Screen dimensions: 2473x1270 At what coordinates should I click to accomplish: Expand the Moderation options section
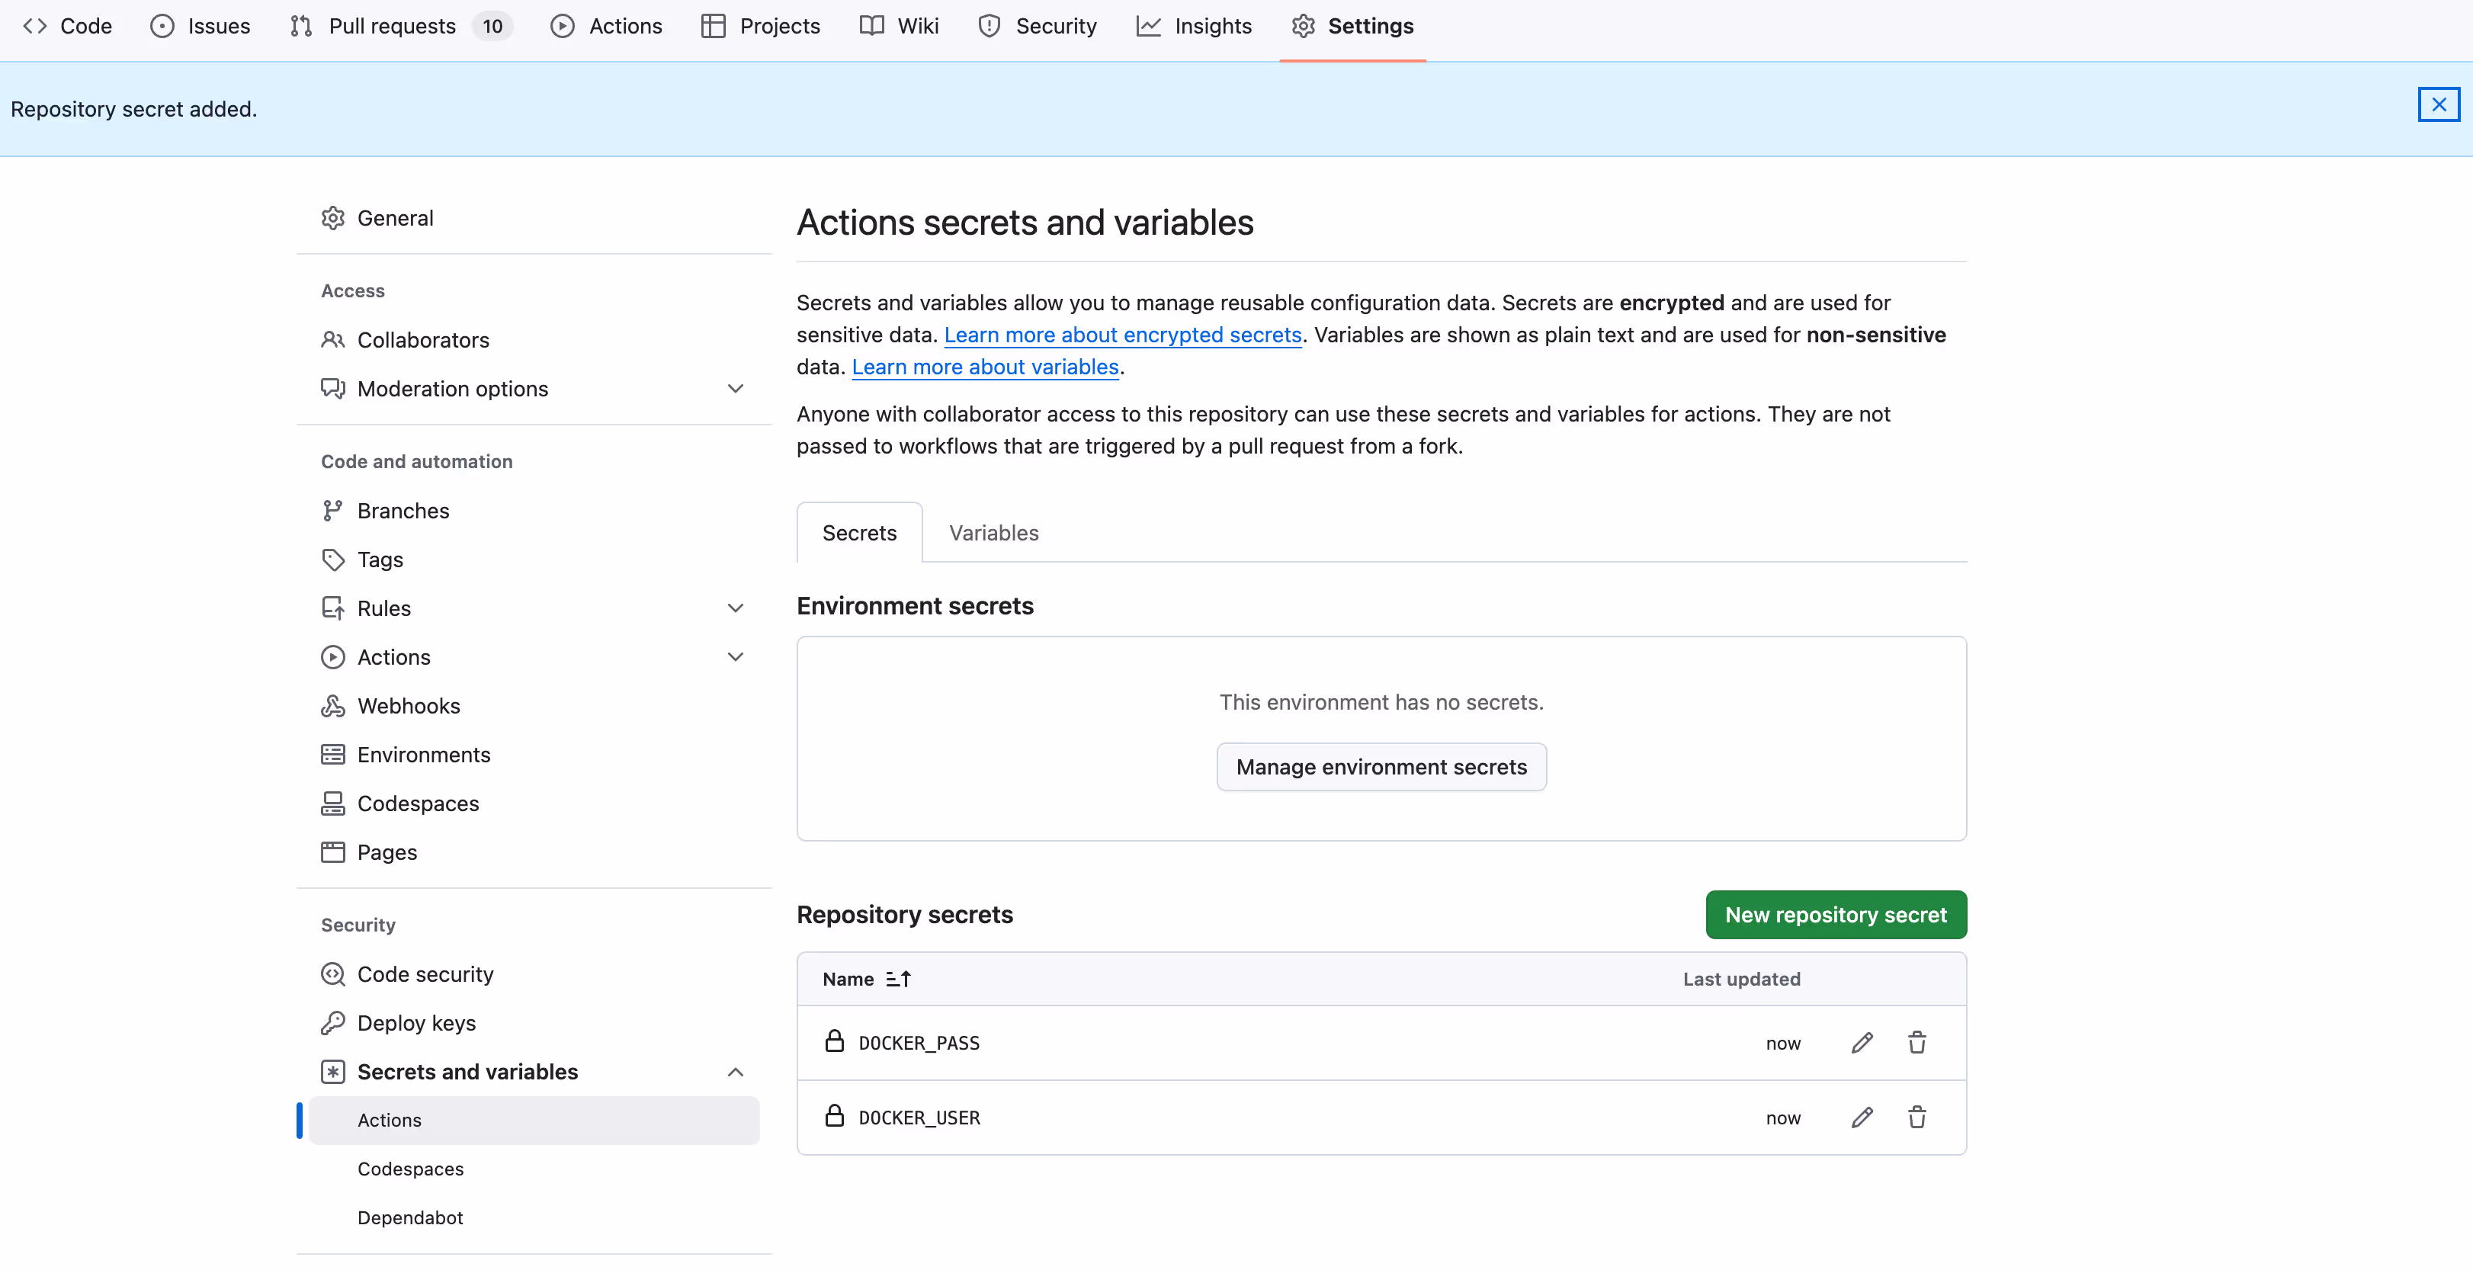tap(736, 389)
